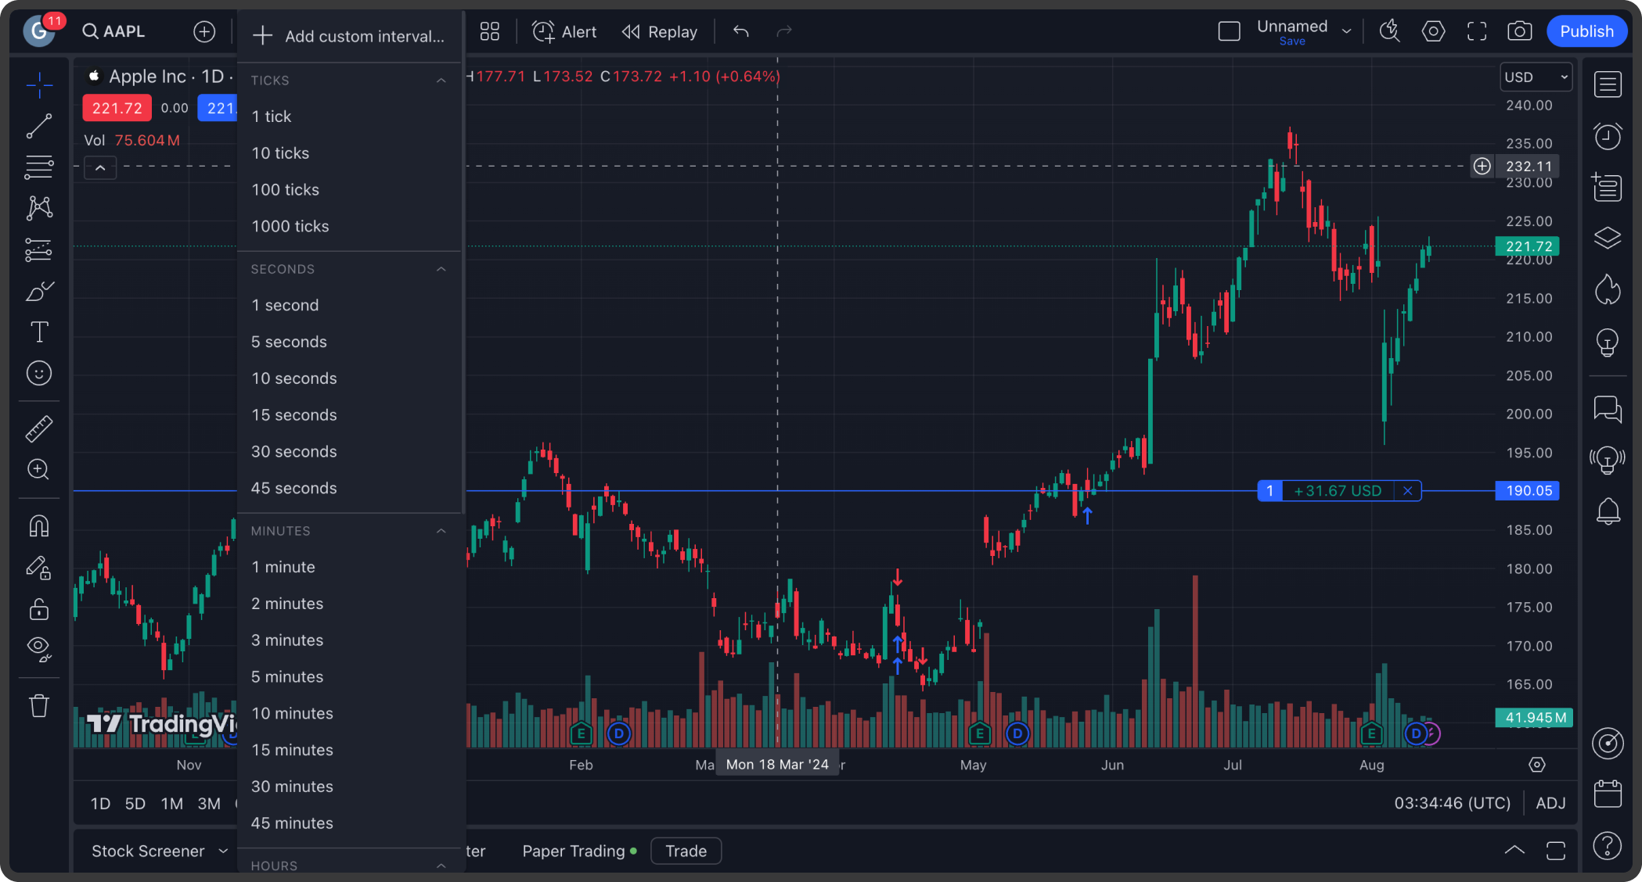Screen dimensions: 1642x882
Task: Collapse the indicator legend chevron
Action: coord(100,167)
